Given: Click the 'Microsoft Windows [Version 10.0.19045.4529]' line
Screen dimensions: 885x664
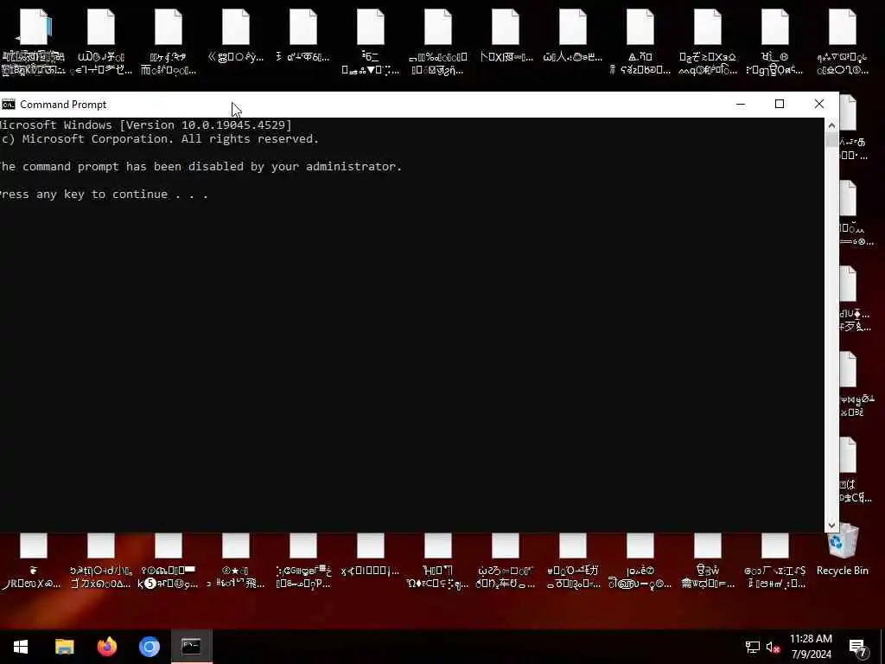Looking at the screenshot, I should (x=145, y=124).
